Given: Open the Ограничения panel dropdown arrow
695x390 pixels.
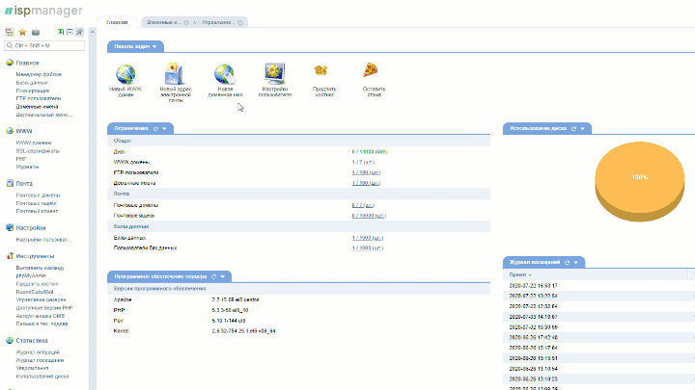Looking at the screenshot, I should tap(164, 129).
